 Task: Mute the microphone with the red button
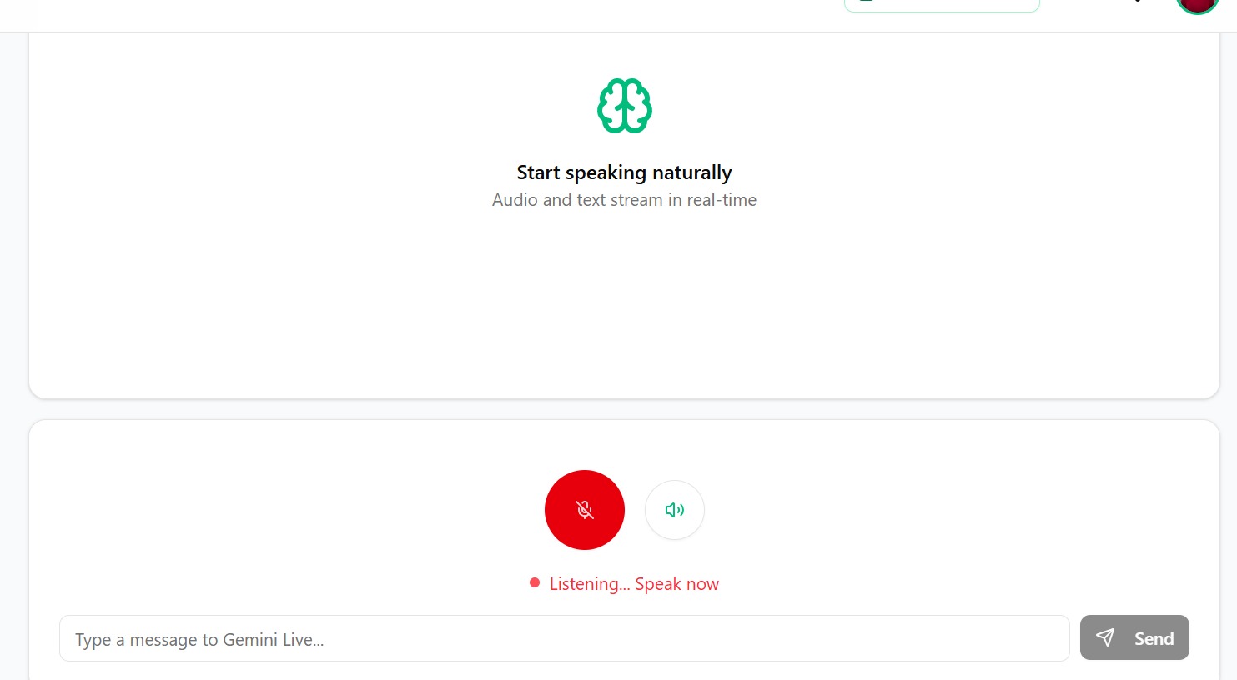point(584,510)
